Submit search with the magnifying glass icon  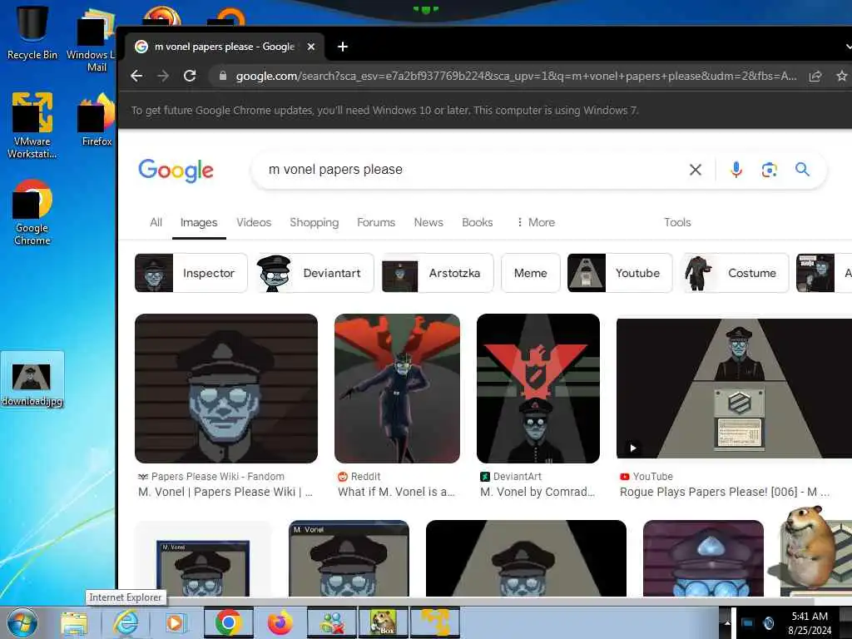(x=802, y=170)
